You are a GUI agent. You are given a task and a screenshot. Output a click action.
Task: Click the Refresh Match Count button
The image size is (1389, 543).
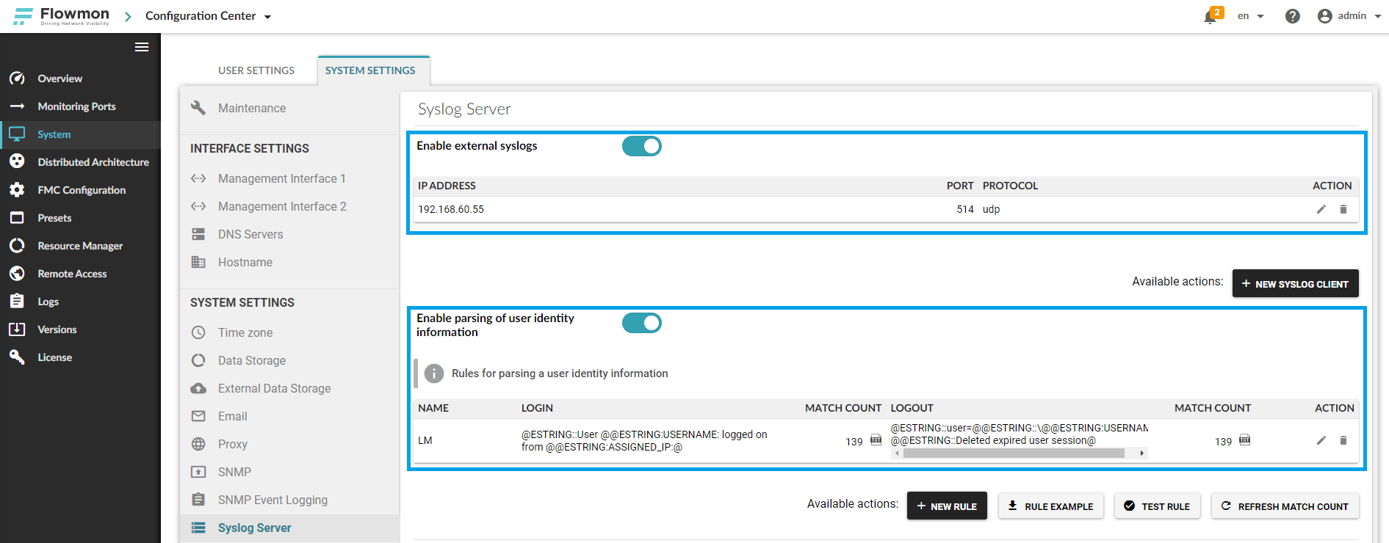pyautogui.click(x=1285, y=506)
